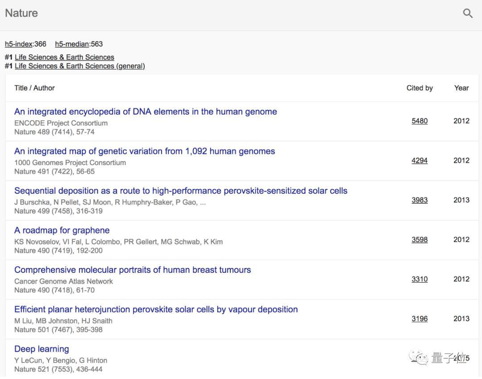Open Life Sciences & Earth Sciences category
482x379 pixels.
[x=64, y=57]
